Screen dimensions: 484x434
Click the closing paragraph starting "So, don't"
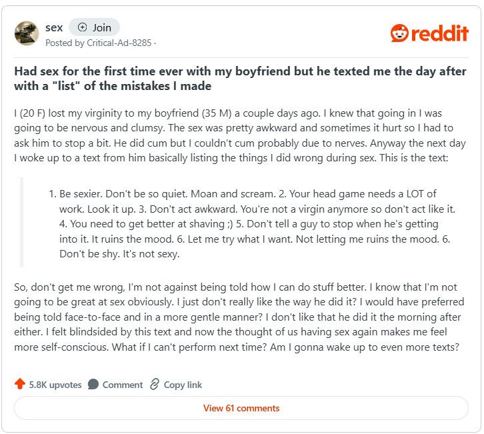[239, 317]
